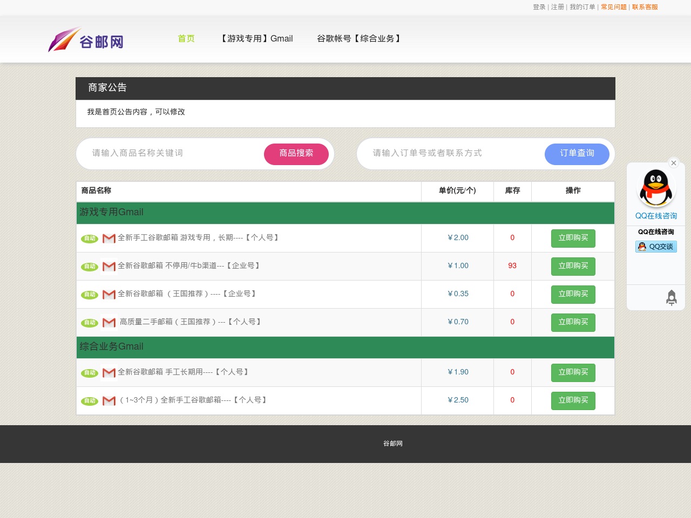
Task: Click the 库存 column header
Action: pos(512,190)
